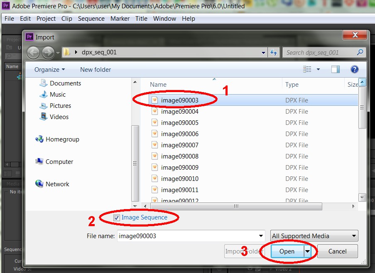
Task: Select Documents in the navigation pane
Action: (x=60, y=83)
